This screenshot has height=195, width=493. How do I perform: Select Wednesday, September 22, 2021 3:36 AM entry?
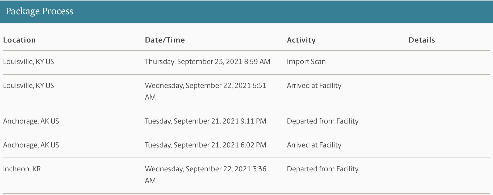(x=206, y=175)
